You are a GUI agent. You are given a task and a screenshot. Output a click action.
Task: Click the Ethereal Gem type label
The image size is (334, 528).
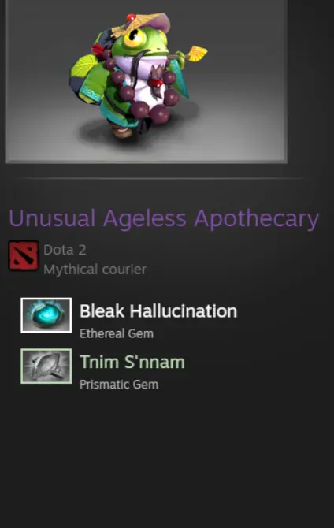tap(117, 333)
